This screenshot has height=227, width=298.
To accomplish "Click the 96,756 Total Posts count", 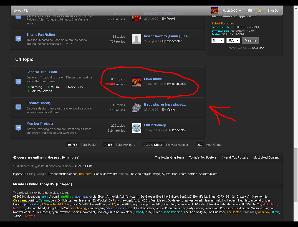I will 73,145.
